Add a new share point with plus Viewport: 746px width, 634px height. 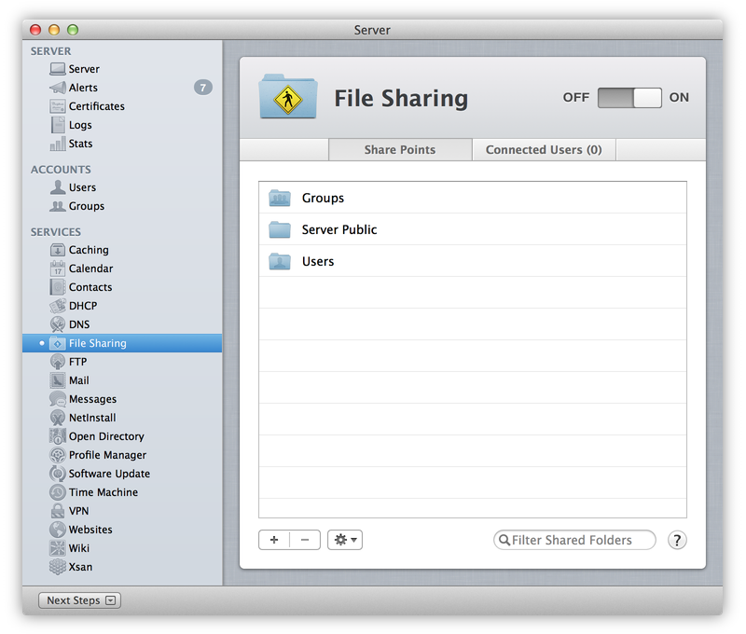(x=274, y=540)
